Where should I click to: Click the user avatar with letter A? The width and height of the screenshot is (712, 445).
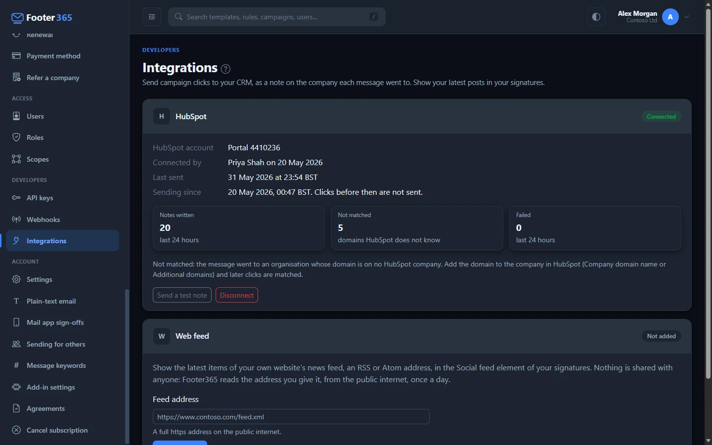click(x=670, y=17)
